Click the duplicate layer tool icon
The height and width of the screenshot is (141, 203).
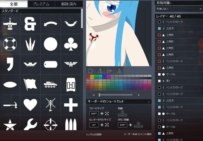click(91, 71)
